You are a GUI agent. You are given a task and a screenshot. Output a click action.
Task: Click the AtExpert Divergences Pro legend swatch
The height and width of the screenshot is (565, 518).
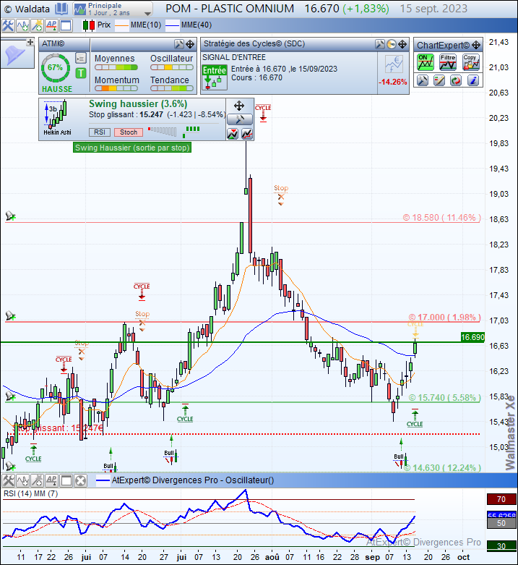(103, 480)
